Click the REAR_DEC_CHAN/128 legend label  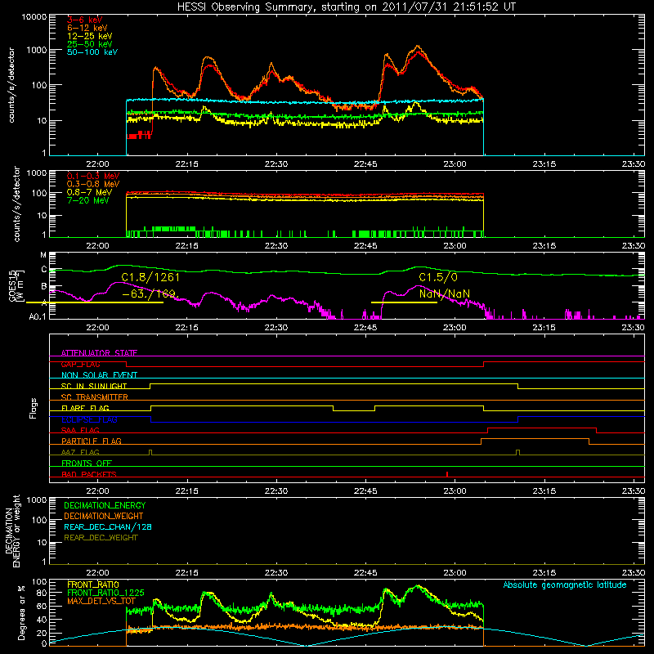point(108,526)
